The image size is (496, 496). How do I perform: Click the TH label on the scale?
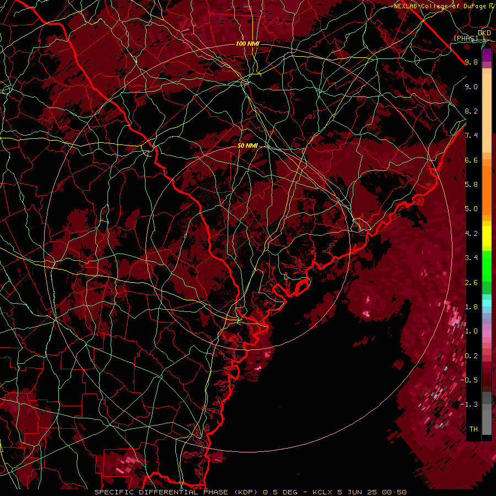[473, 429]
